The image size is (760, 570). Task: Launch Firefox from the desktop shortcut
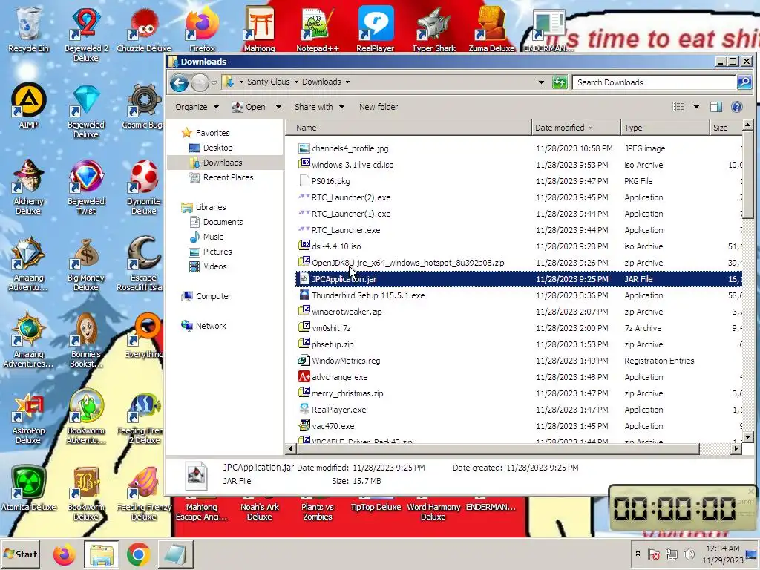click(x=202, y=29)
